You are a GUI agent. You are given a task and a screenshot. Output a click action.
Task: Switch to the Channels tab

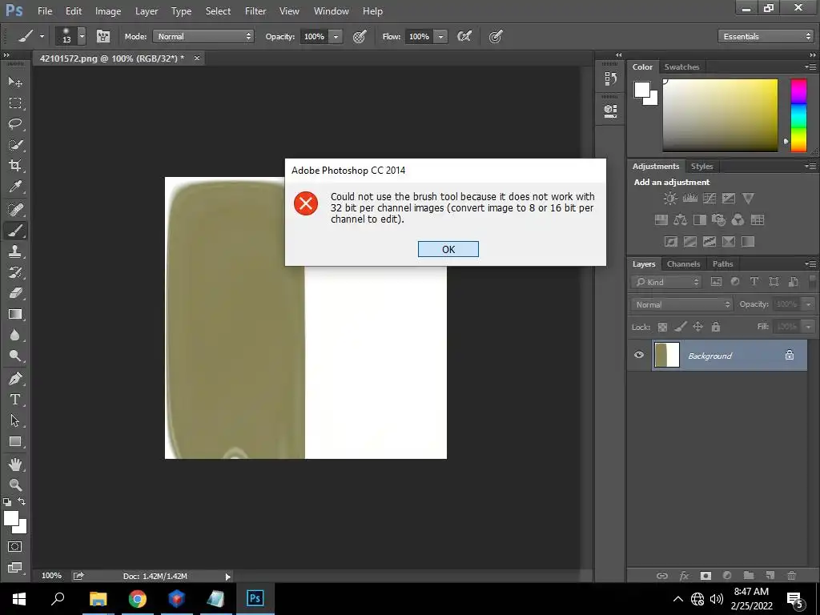point(683,264)
